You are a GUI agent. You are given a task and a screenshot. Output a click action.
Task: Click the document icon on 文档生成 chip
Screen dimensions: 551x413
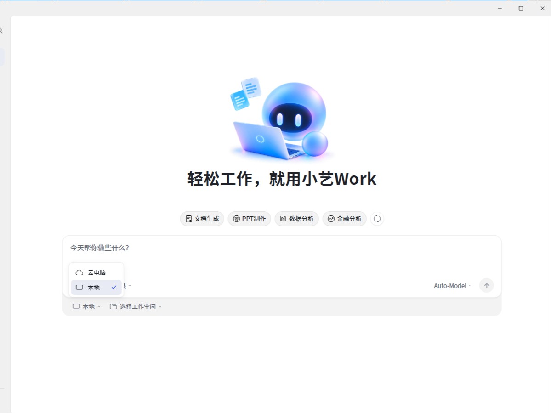click(x=189, y=219)
